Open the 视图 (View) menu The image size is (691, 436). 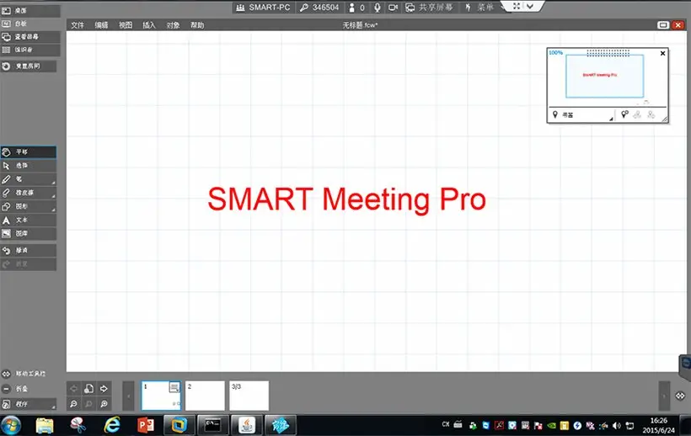pos(126,25)
